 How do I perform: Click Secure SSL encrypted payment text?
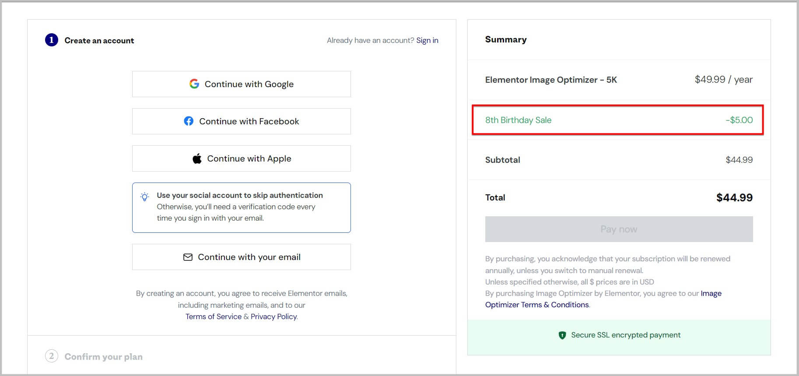(626, 335)
